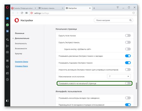Disable Показывать подсказки Экспресс-панели
142x111 pixels.
click(128, 63)
